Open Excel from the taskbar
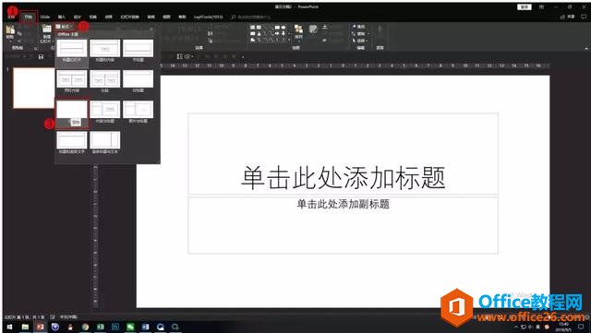The height and width of the screenshot is (333, 591). tap(101, 327)
